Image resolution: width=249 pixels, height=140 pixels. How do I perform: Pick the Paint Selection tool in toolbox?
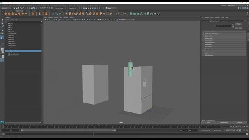pos(2,26)
